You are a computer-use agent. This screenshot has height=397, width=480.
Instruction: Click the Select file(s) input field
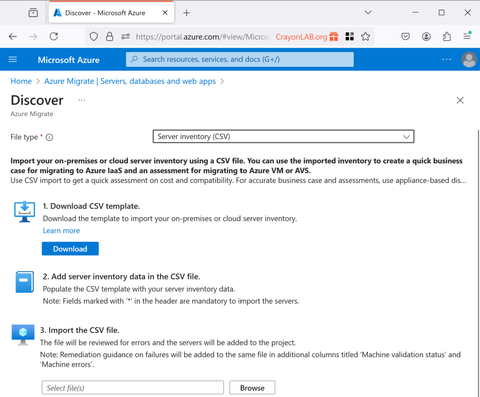(x=133, y=388)
